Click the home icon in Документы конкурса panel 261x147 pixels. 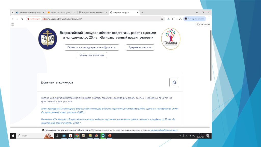(x=174, y=82)
